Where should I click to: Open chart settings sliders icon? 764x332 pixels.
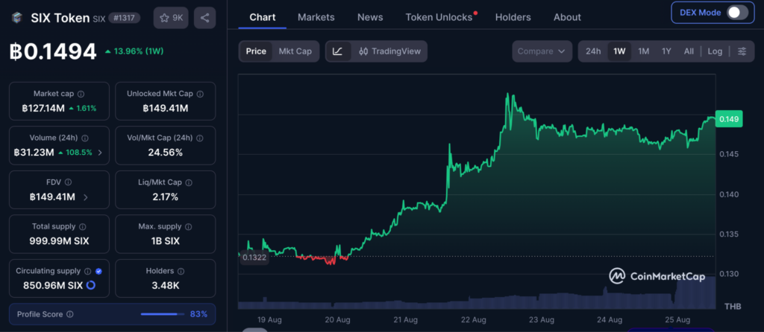click(742, 51)
